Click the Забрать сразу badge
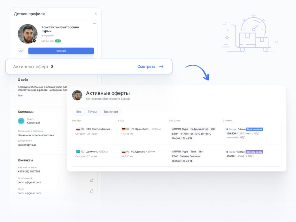 (x=254, y=152)
